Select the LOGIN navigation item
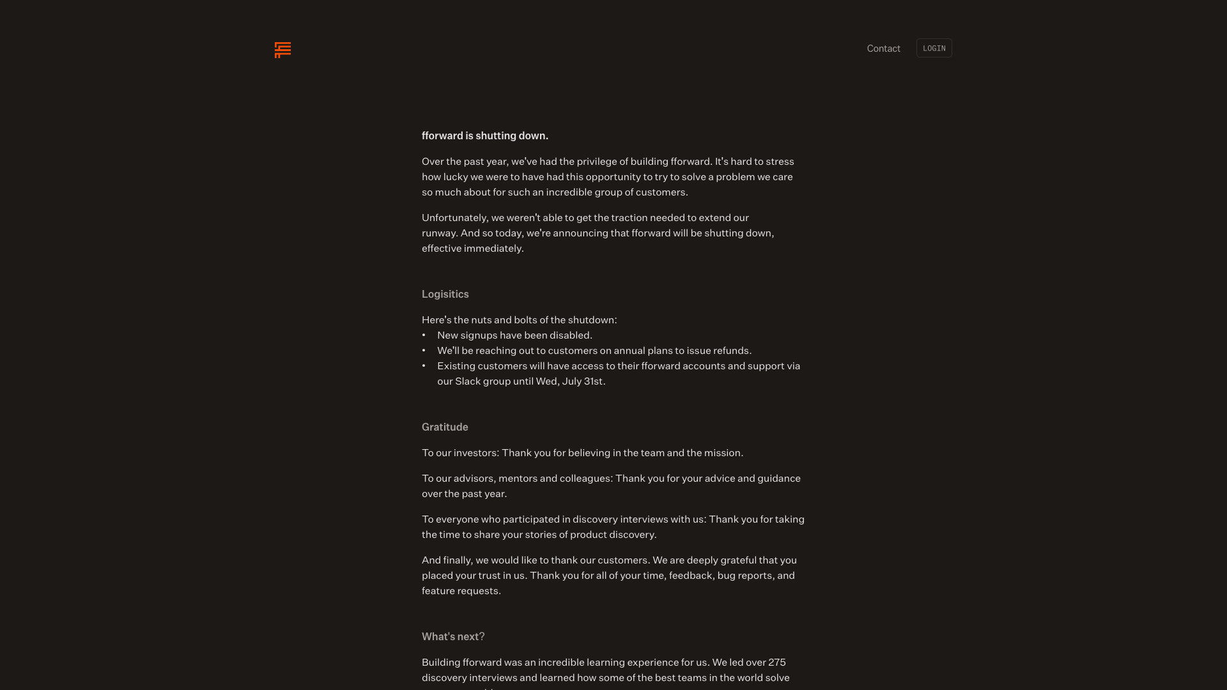This screenshot has width=1227, height=690. tap(934, 48)
